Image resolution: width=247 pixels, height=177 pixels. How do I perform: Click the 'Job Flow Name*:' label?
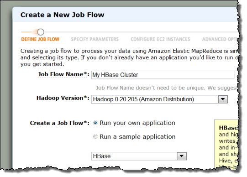point(63,74)
